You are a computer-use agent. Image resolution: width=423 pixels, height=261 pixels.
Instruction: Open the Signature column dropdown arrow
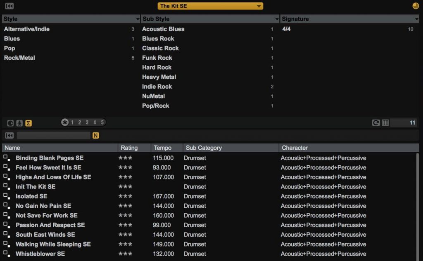[417, 19]
